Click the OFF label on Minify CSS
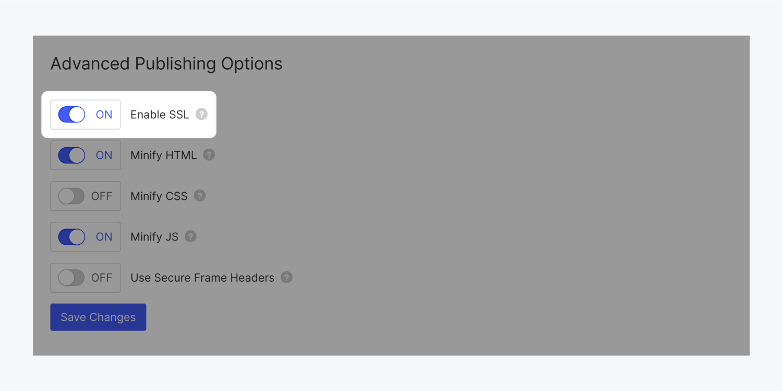Image resolution: width=783 pixels, height=391 pixels. (x=102, y=196)
